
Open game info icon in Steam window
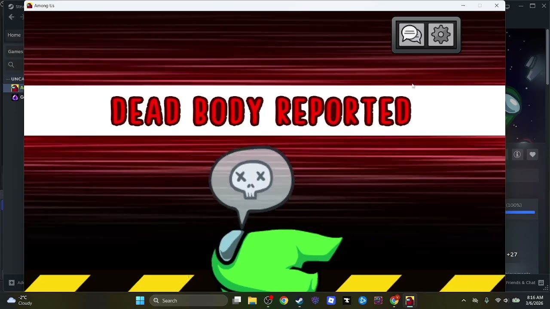pos(517,154)
